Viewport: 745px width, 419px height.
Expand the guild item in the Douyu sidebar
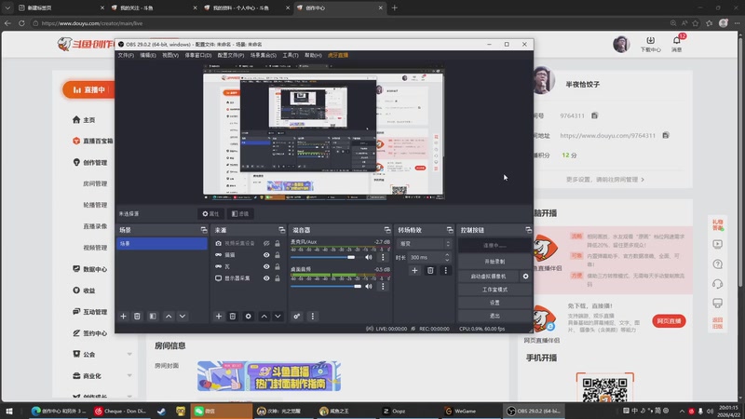pos(129,355)
